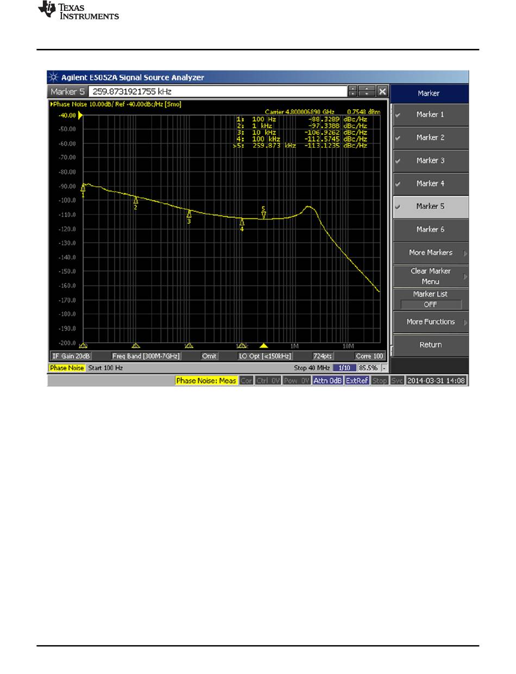
Task: Expand the More Markers submenu
Action: [x=430, y=253]
